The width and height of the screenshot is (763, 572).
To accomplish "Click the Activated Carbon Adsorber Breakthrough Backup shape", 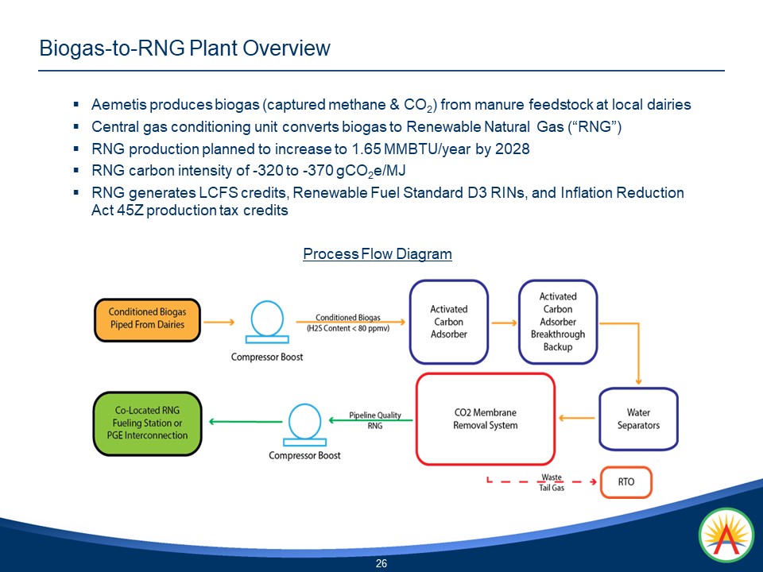I will click(557, 322).
